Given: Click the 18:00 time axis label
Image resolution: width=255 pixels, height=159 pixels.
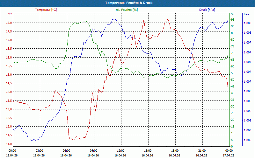Looking at the screenshot, I should 174,150.
